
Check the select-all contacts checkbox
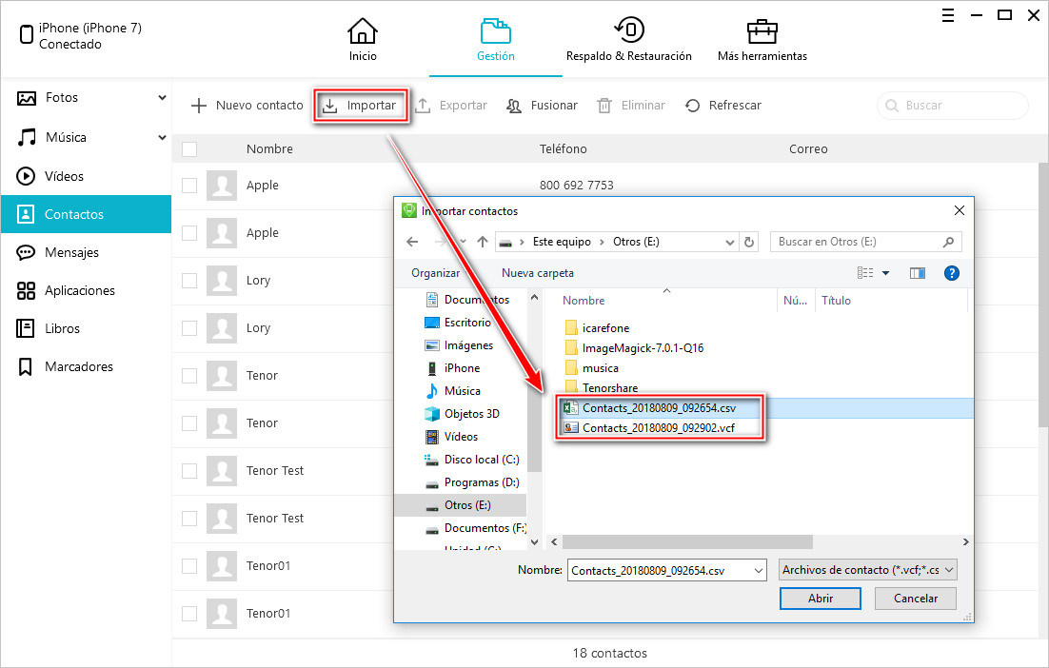coord(189,149)
